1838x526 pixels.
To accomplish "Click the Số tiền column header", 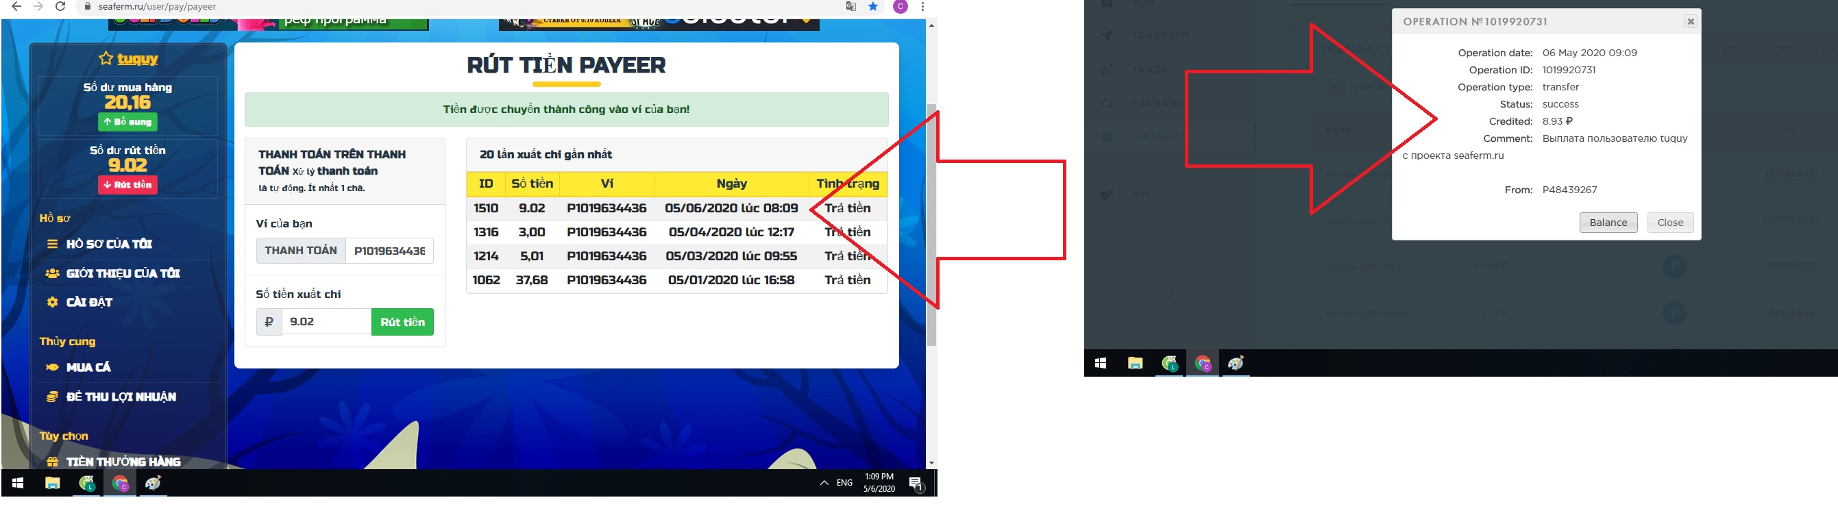I will coord(532,184).
